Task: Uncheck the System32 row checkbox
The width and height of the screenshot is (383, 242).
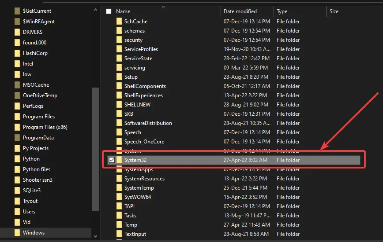Action: (112, 160)
